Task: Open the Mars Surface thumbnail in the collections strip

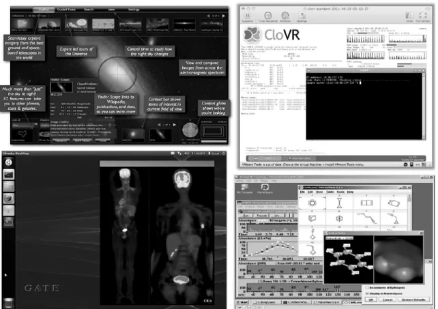Action: click(22, 25)
